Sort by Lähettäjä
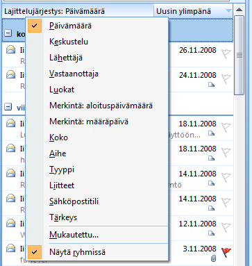 click(96, 58)
